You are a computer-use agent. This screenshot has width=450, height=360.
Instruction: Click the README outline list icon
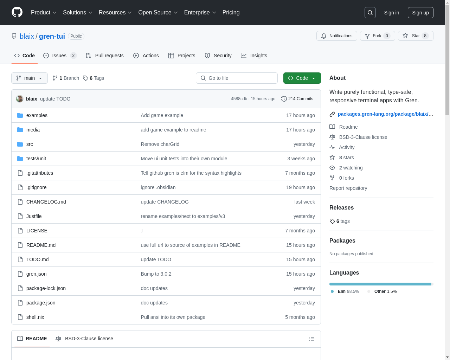tap(312, 339)
